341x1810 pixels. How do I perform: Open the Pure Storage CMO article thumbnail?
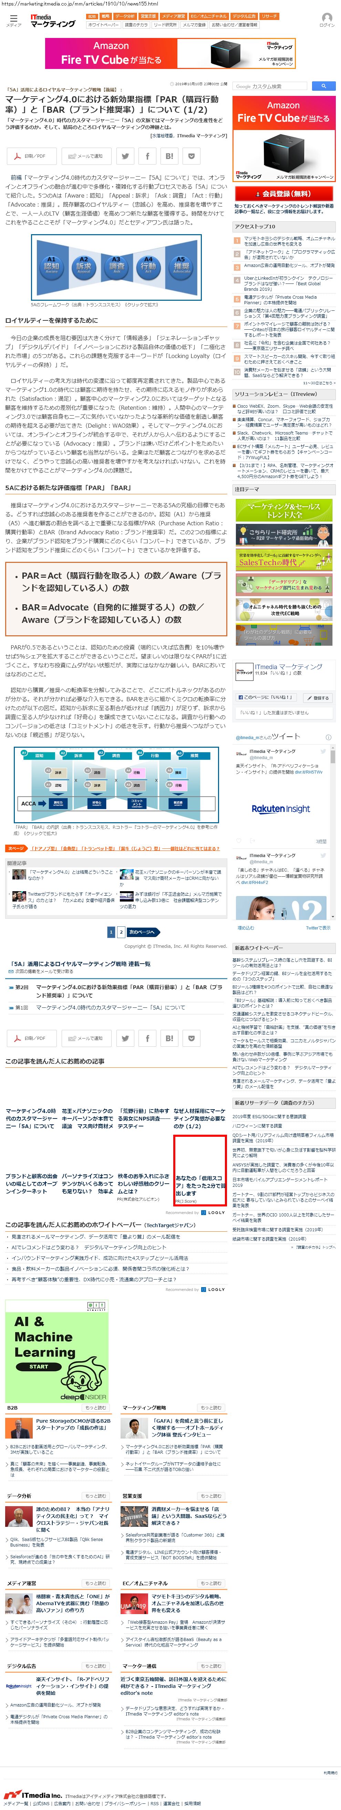(20, 1428)
